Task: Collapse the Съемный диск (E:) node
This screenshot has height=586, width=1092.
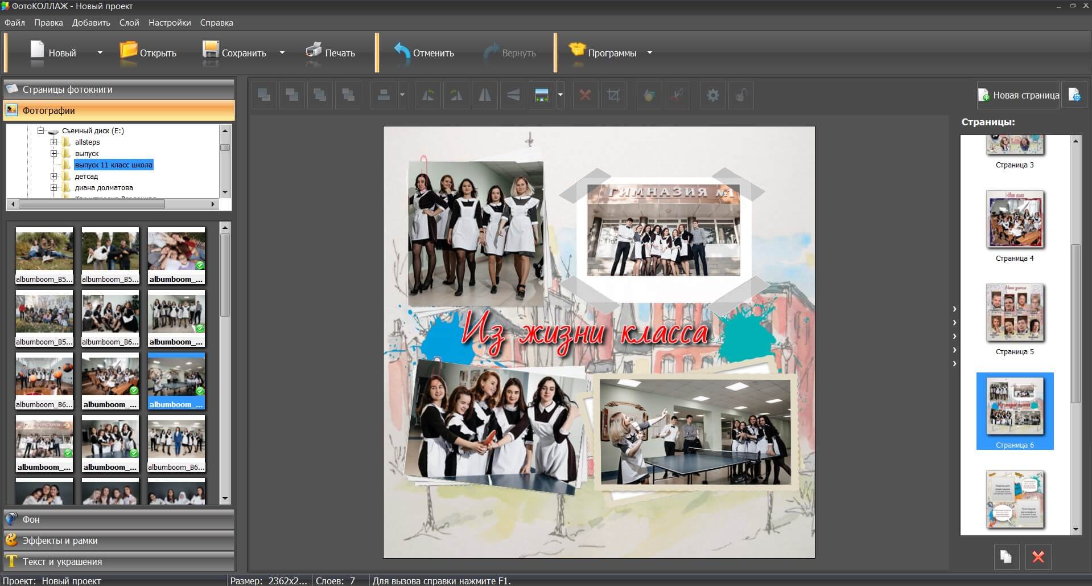Action: click(x=41, y=130)
